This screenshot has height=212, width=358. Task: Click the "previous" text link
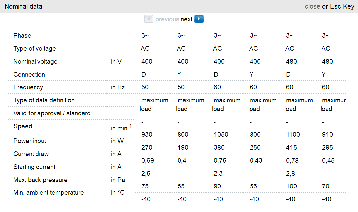pyautogui.click(x=167, y=19)
